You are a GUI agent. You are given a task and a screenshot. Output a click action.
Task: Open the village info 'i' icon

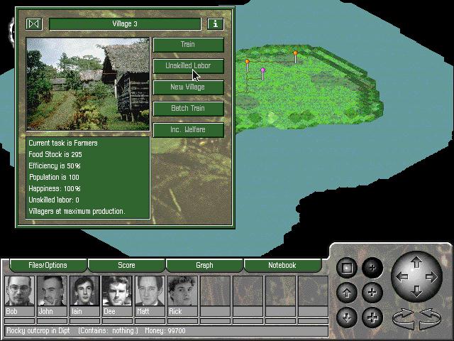(216, 24)
